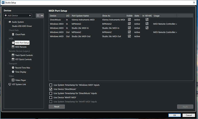Click MIDI Remote Controller usage on MPKmini2 In row
This screenshot has width=198, height=119.
[x=165, y=24]
